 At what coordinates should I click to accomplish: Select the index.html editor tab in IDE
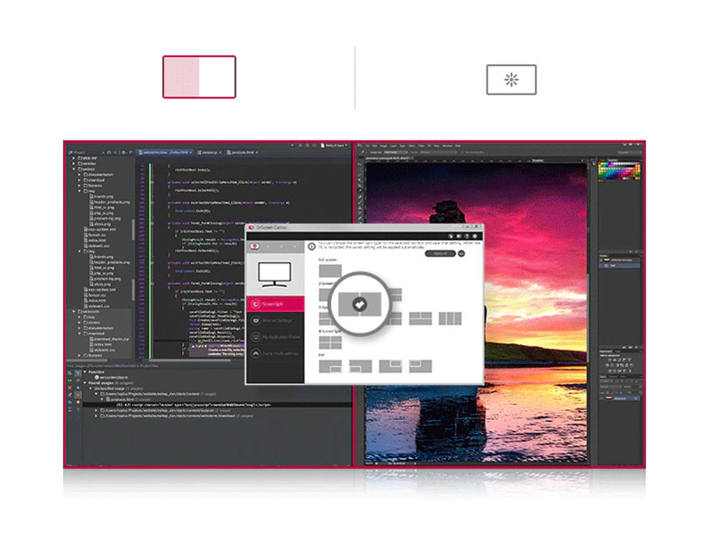[x=166, y=152]
